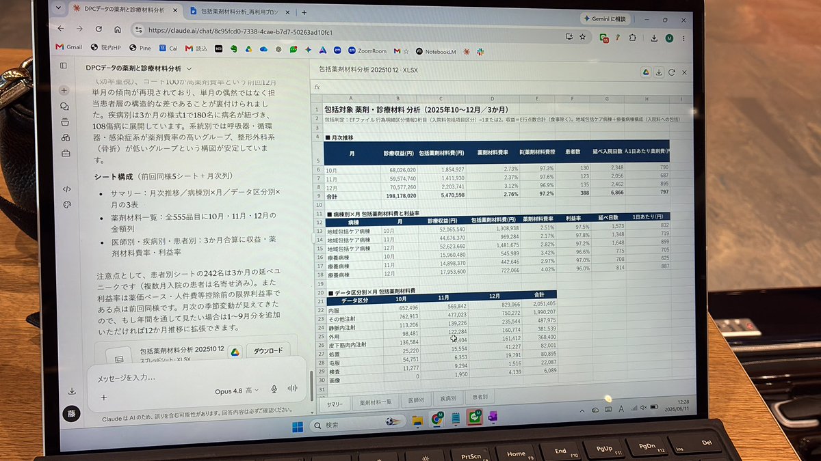
Task: Show hidden system tray icons chevron
Action: pyautogui.click(x=583, y=410)
